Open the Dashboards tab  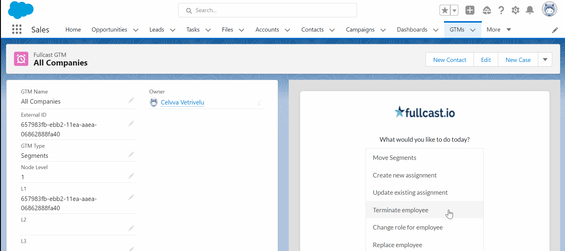tap(412, 29)
